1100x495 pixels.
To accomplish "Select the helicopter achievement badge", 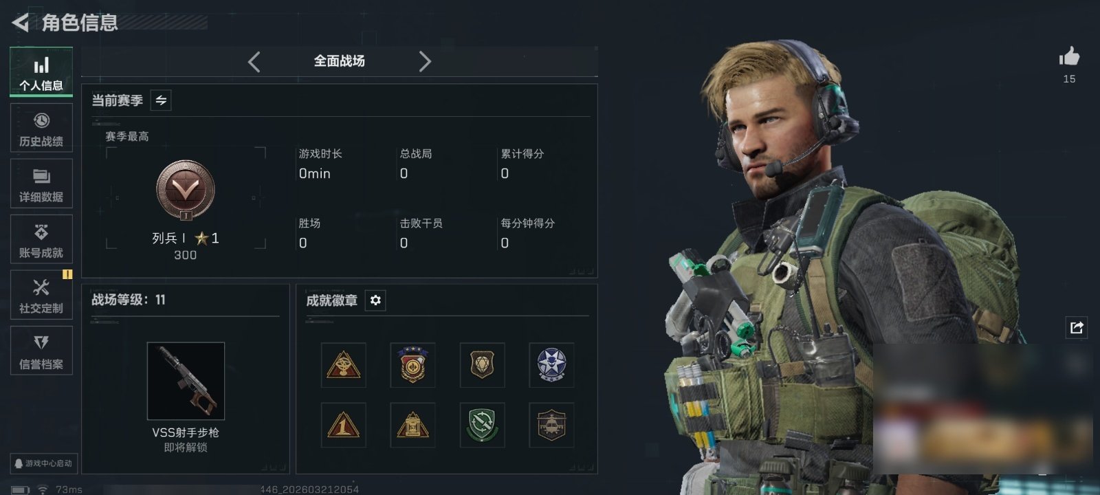I will tap(551, 425).
